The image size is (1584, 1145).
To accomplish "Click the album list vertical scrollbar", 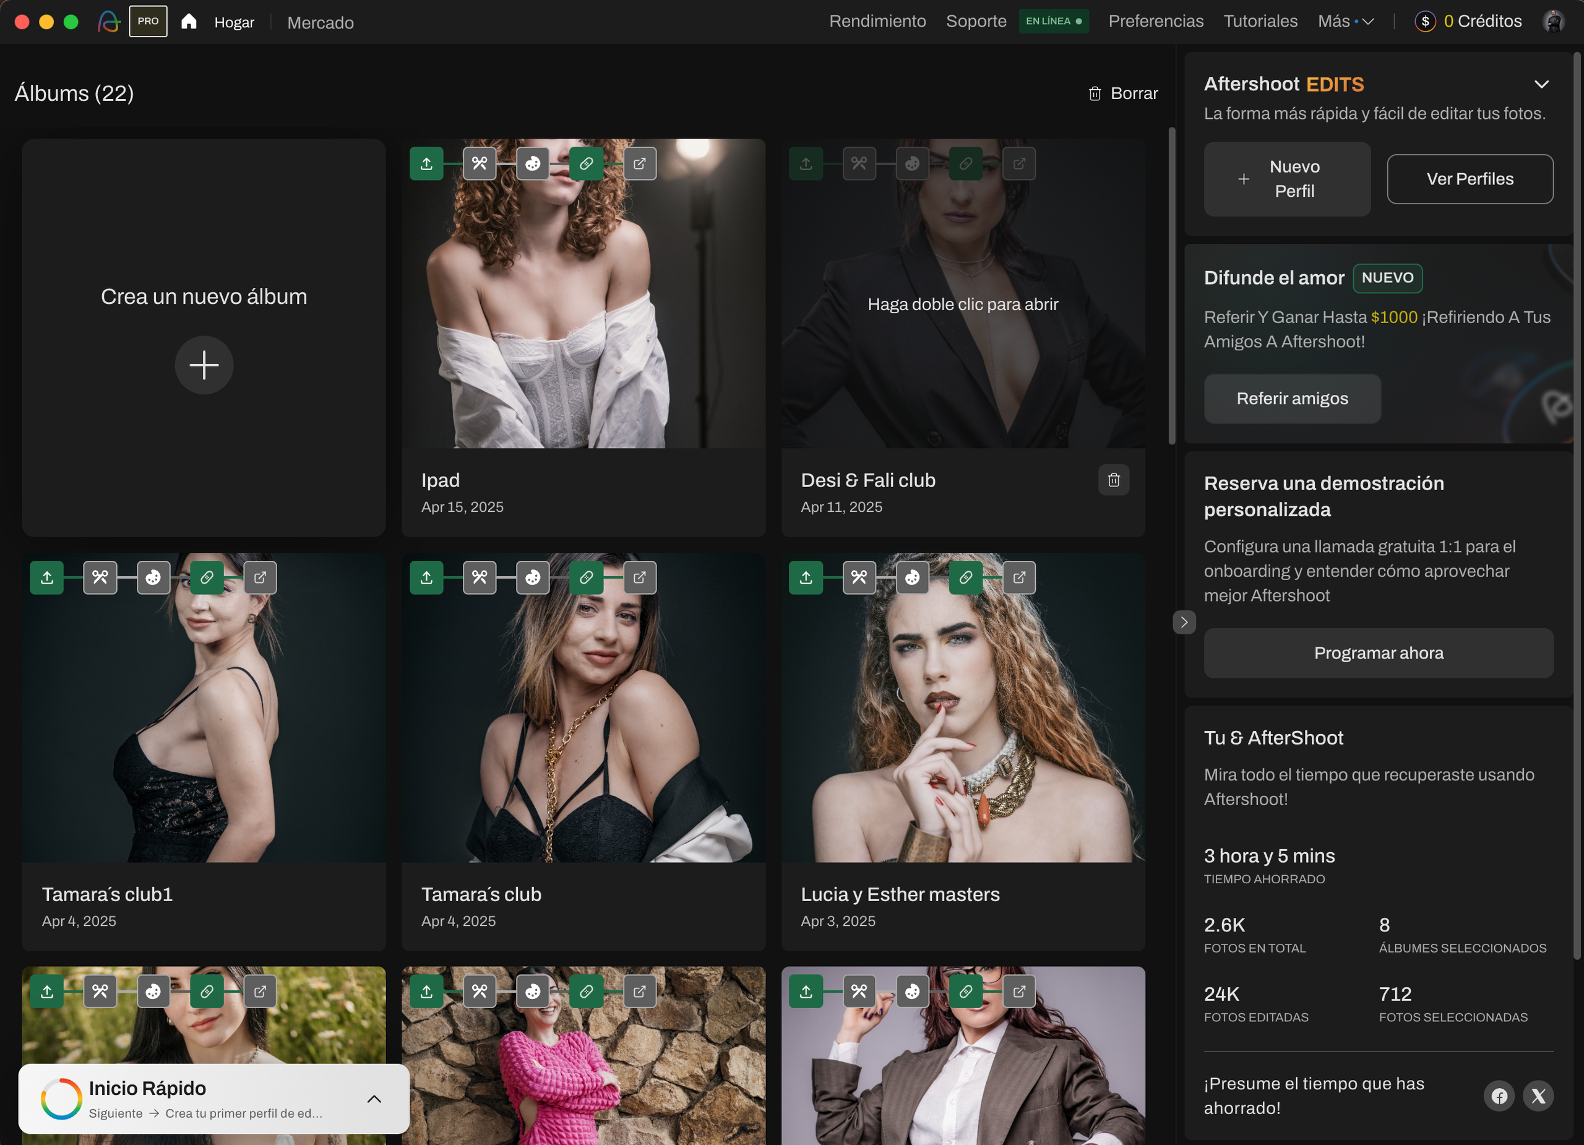I will click(x=1171, y=285).
